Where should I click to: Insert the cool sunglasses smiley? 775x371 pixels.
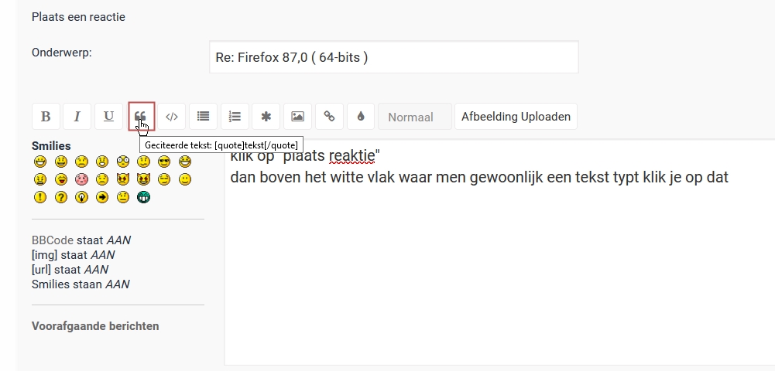(164, 162)
